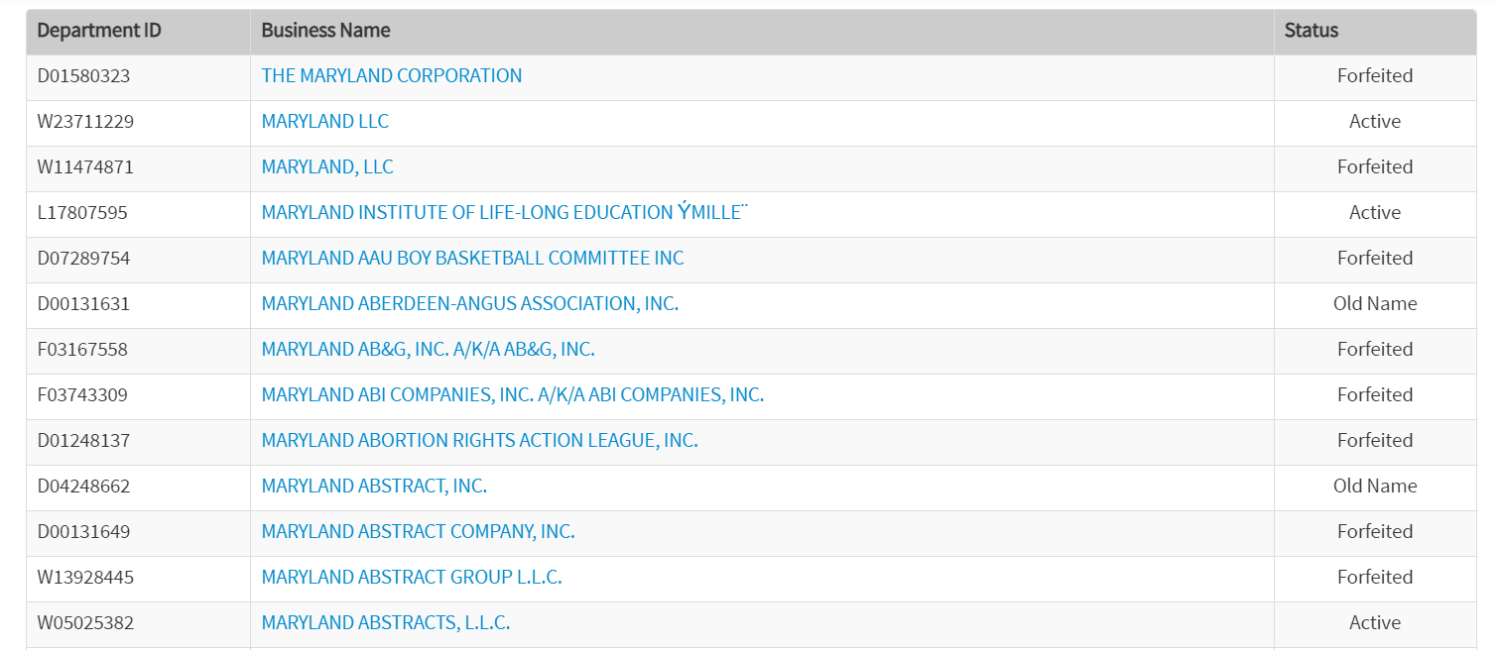Click the Old Name status for D00131631
This screenshot has width=1502, height=650.
point(1374,304)
